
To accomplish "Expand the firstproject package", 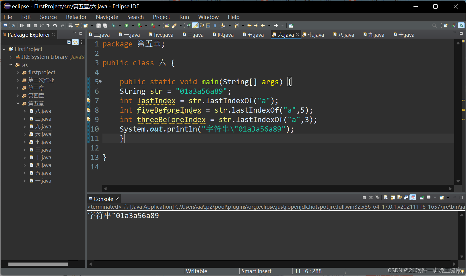I will [x=18, y=72].
